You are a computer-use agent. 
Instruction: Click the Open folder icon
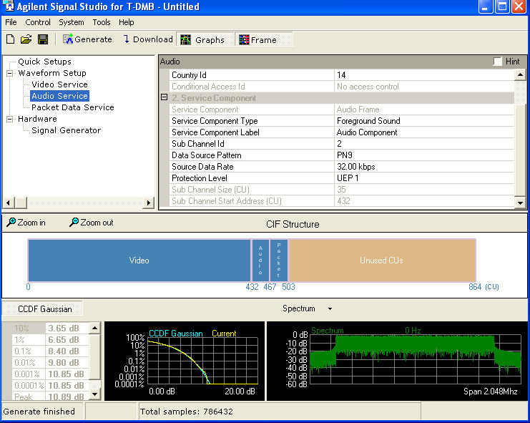click(26, 39)
